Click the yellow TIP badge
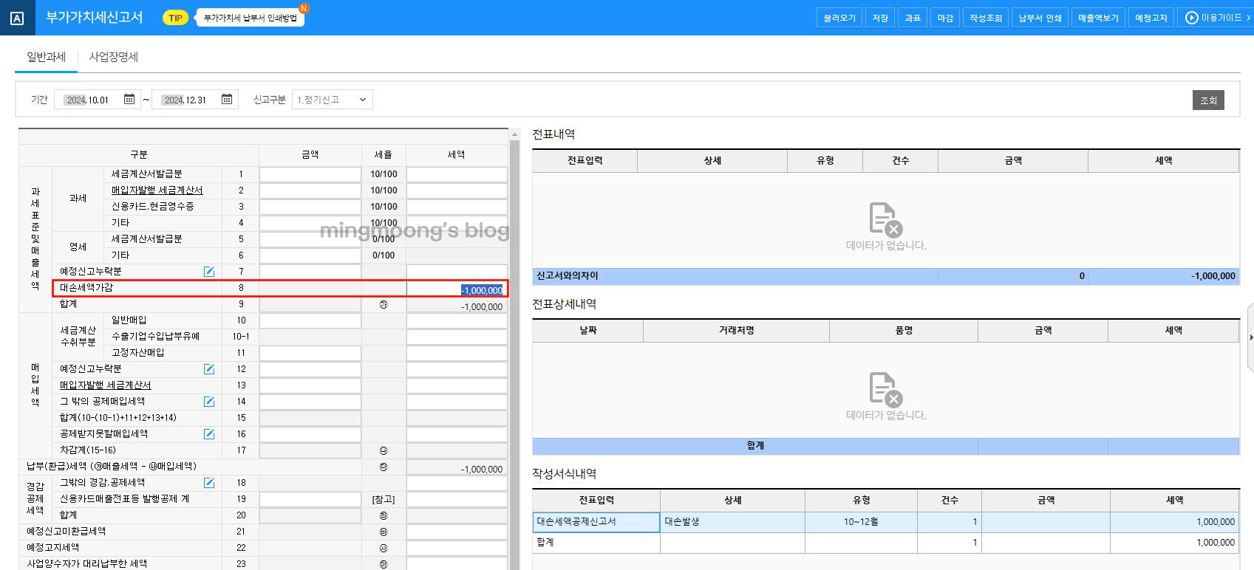The image size is (1254, 570). (175, 18)
